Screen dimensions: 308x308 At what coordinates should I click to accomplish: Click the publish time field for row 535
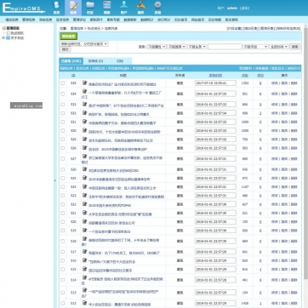(x=215, y=83)
